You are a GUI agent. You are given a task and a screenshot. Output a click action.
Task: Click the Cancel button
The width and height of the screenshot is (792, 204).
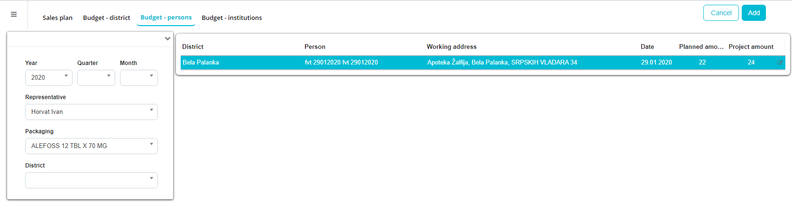coord(721,13)
